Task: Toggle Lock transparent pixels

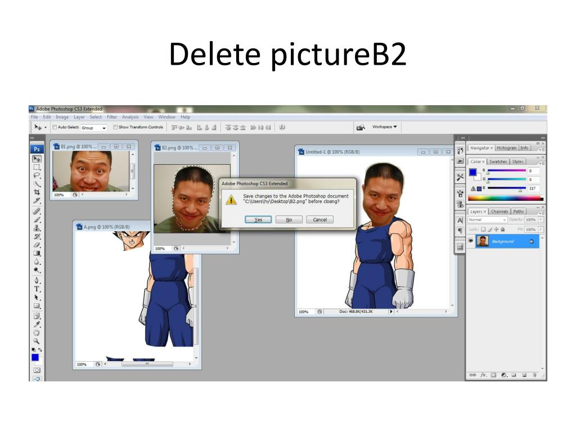Action: pos(483,229)
